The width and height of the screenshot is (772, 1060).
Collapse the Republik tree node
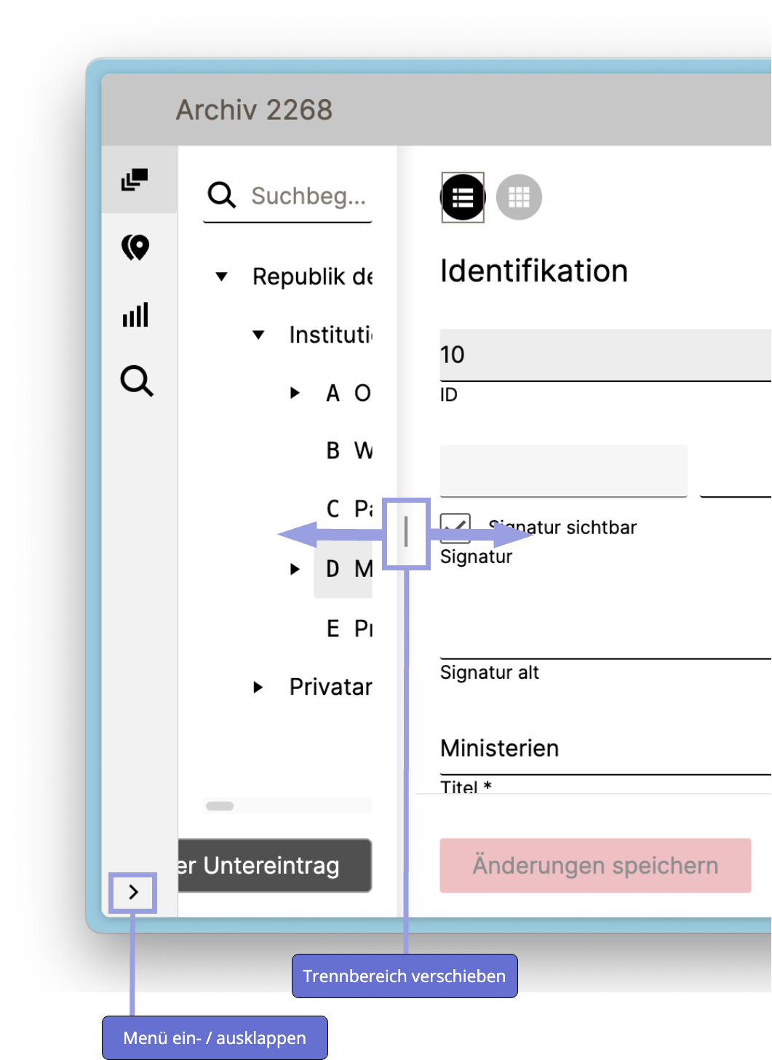[x=222, y=276]
